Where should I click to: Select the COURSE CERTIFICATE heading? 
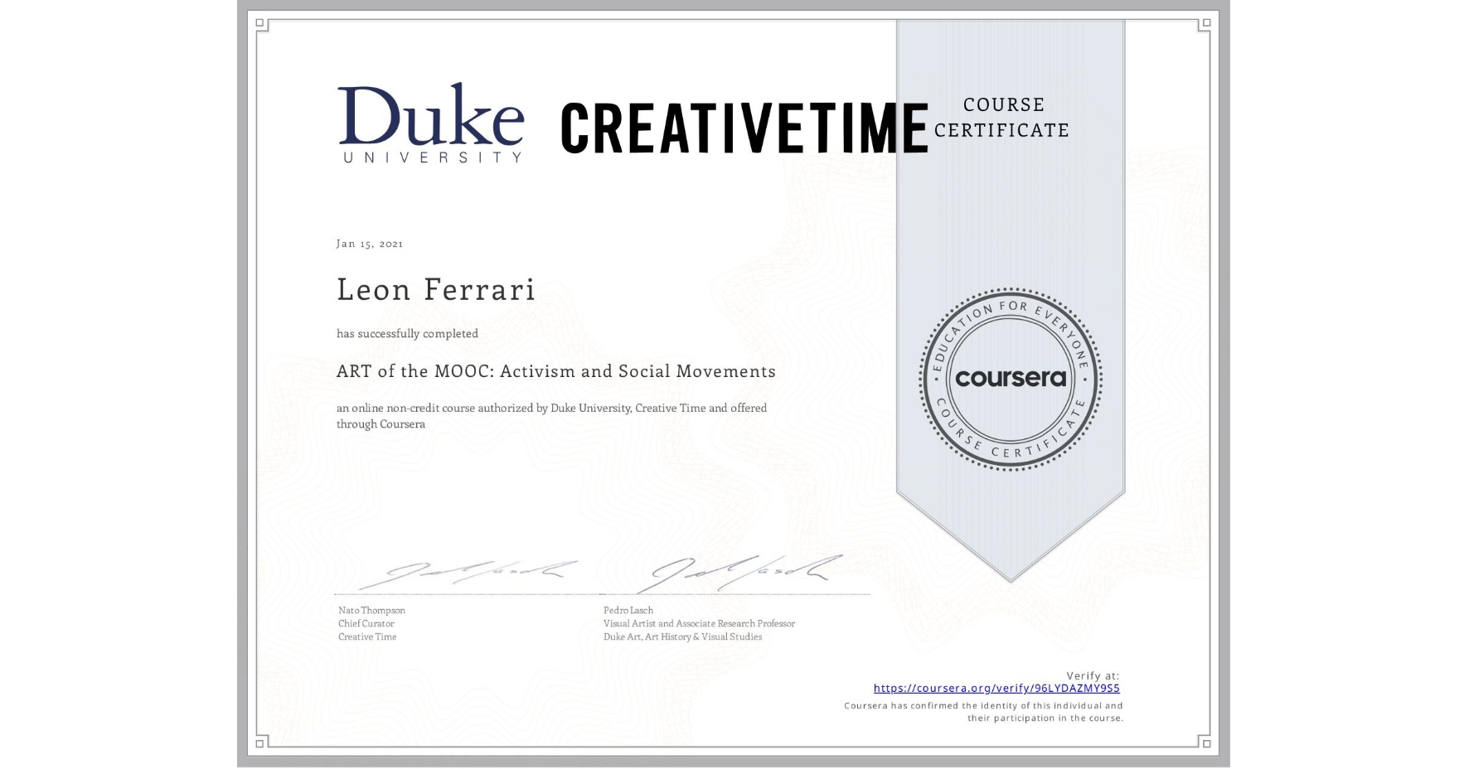click(x=1003, y=117)
